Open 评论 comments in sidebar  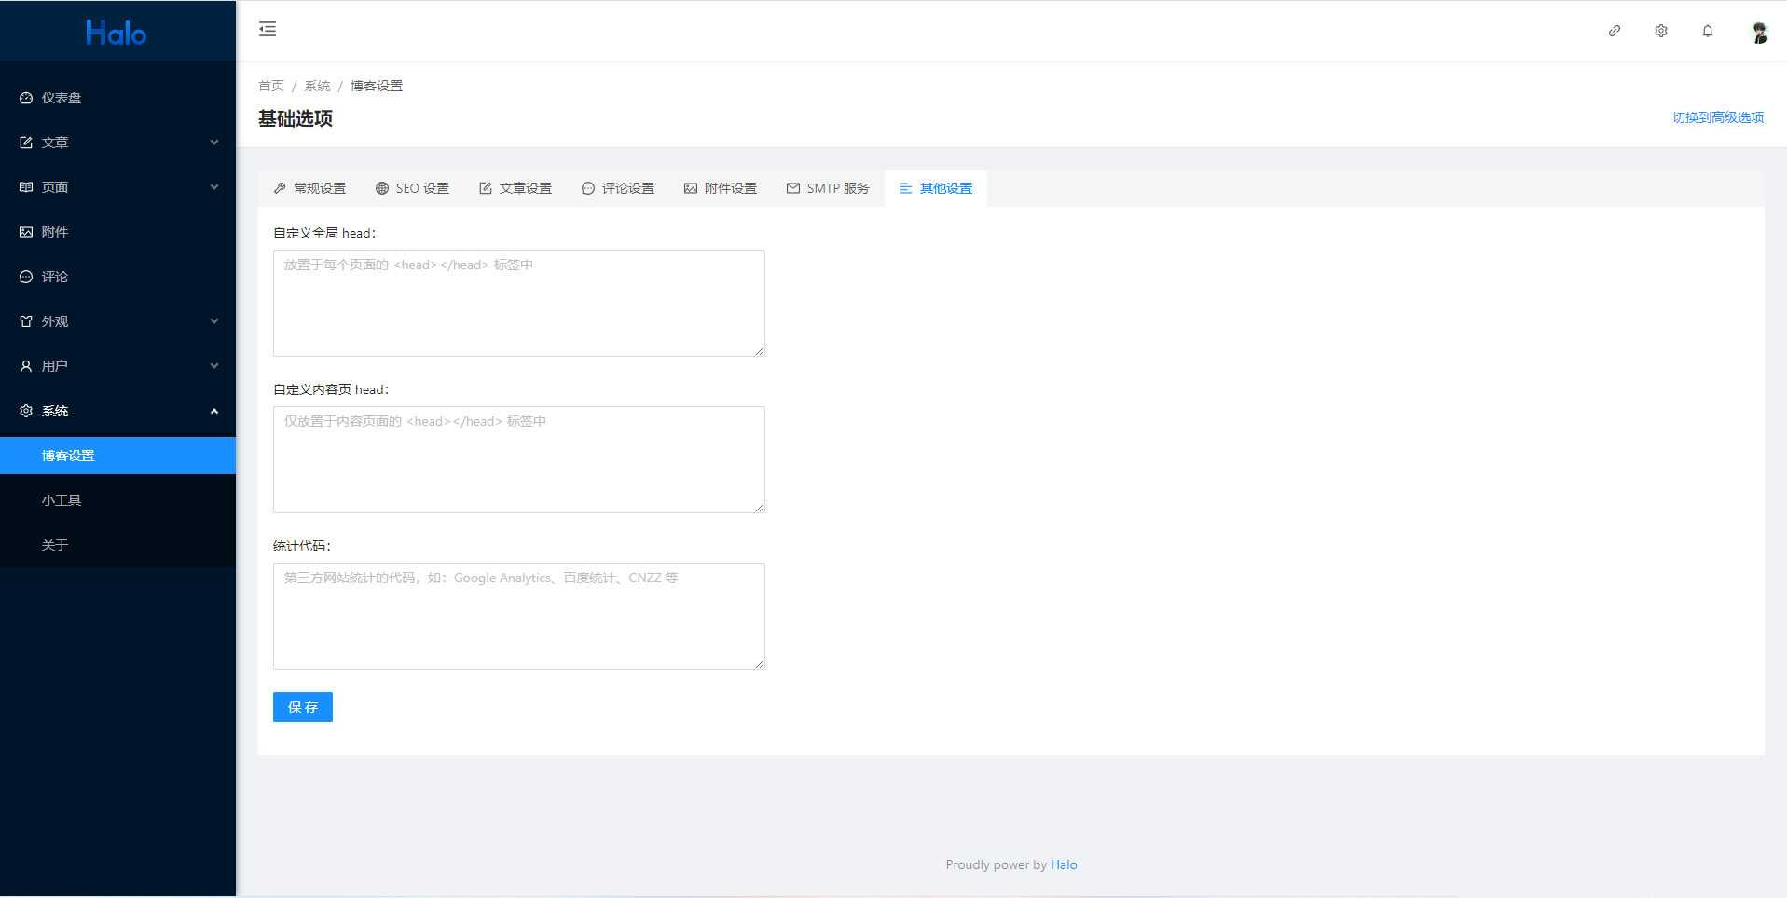[x=55, y=277]
